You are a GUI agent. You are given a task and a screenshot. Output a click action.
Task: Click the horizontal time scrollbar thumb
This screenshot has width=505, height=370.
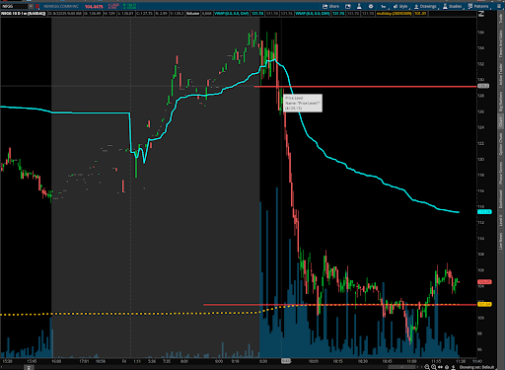[x=402, y=367]
